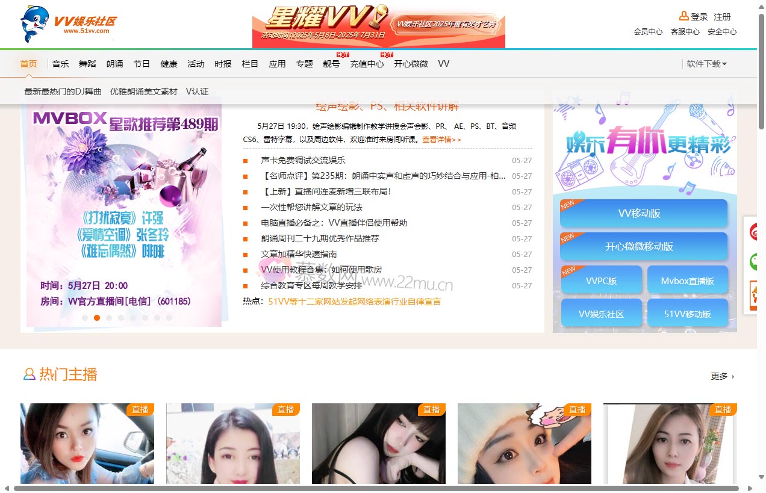
Task: Click the VV dolphin logo
Action: pyautogui.click(x=33, y=24)
